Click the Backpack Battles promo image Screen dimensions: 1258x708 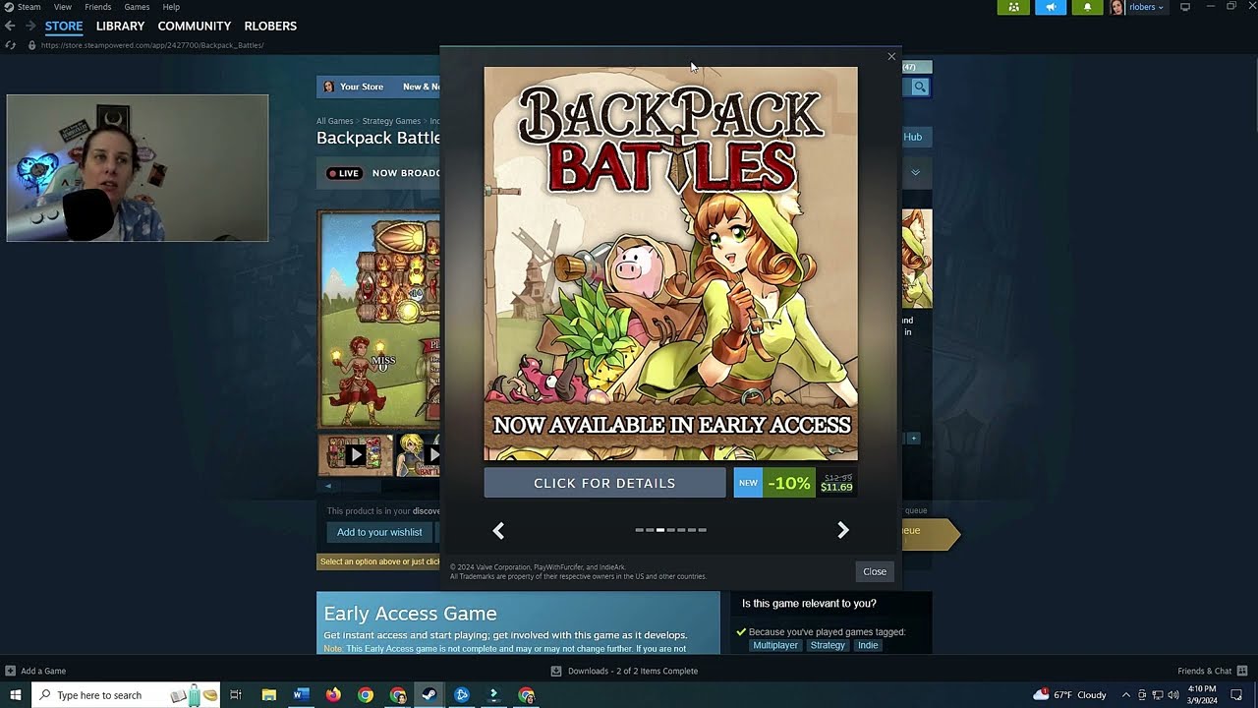(x=670, y=263)
